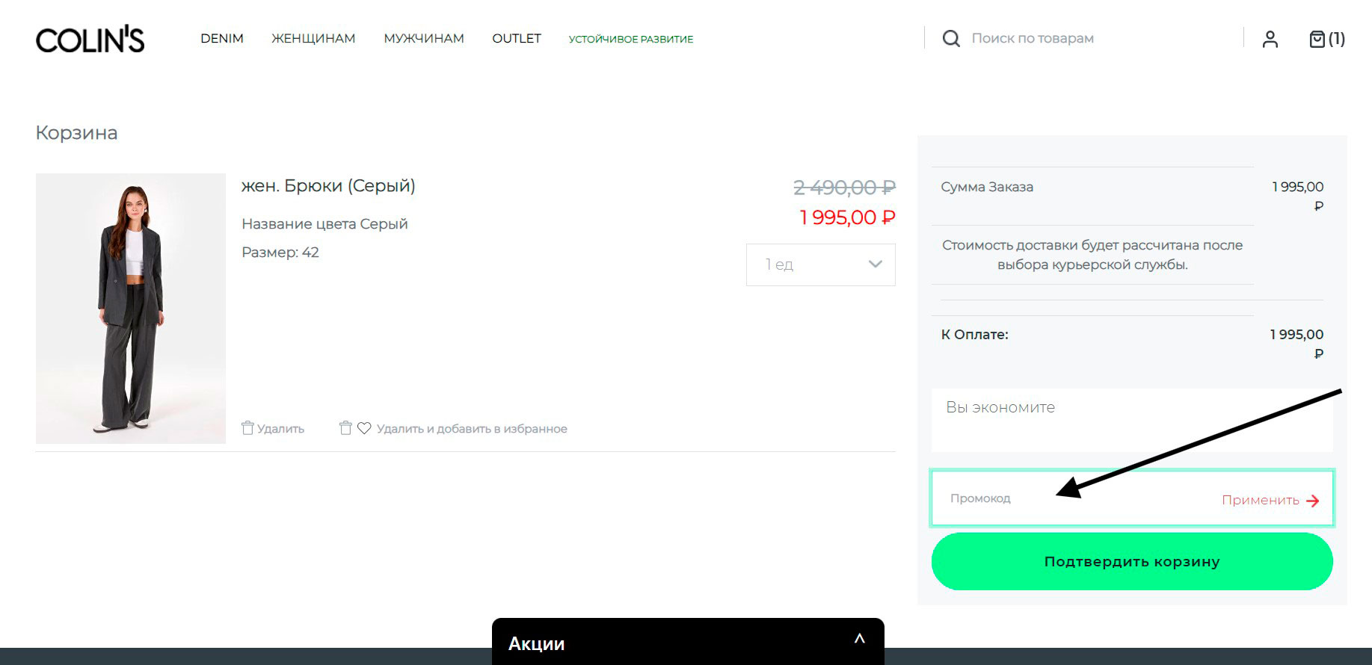Click the search magnifier icon
Screen dimensions: 1372x665
951,38
